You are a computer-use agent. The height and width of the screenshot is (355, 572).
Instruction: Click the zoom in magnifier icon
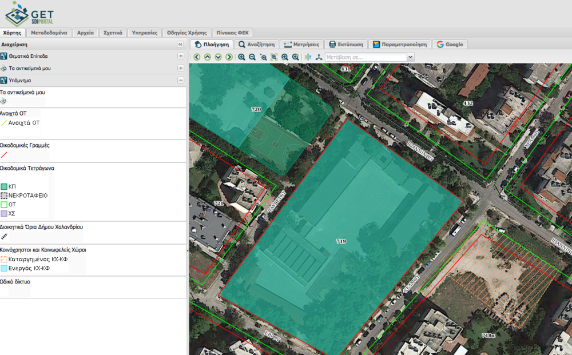(241, 57)
